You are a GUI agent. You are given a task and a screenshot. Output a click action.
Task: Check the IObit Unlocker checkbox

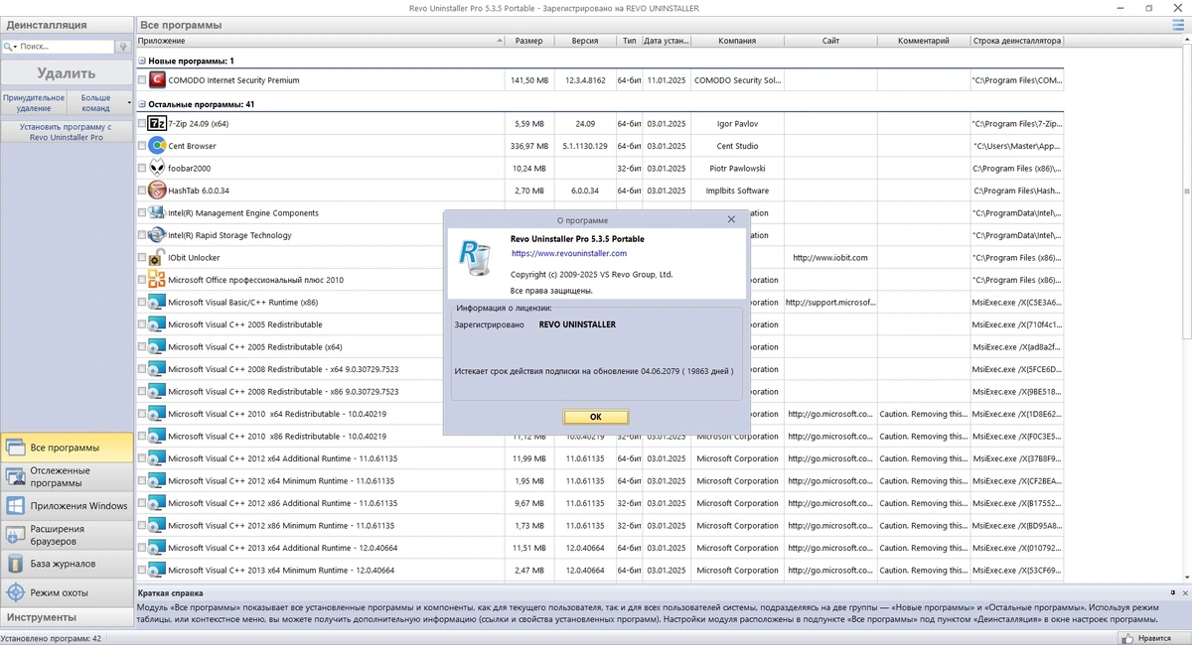142,258
